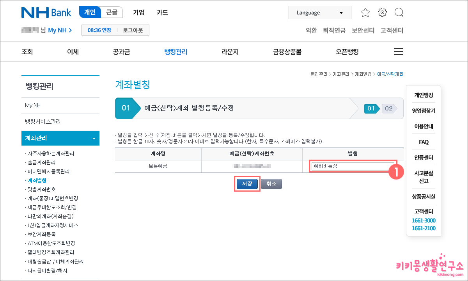Screen dimensions: 468x281
Task: Switch to 큰글 large text mode
Action: click(x=112, y=12)
